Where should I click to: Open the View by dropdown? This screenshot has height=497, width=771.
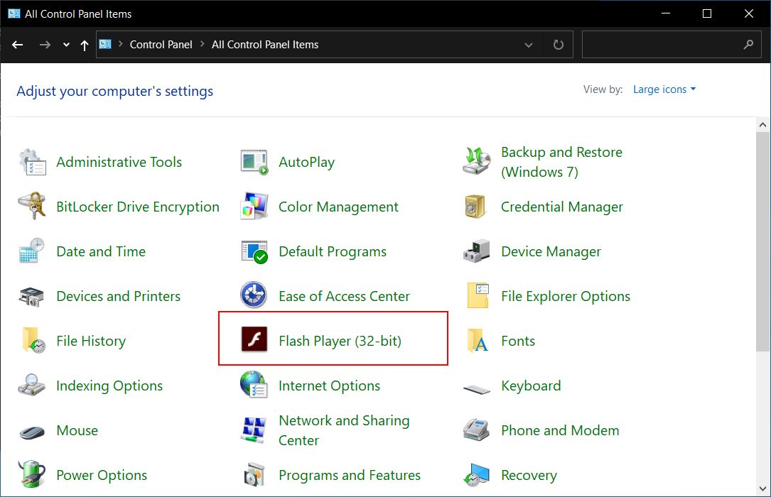(x=664, y=89)
